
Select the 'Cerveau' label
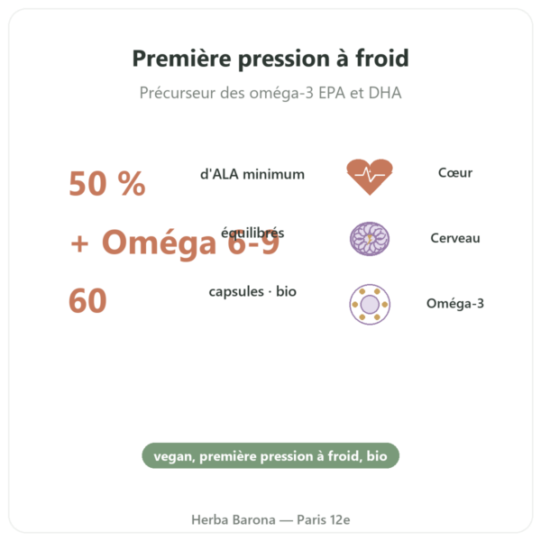click(x=455, y=238)
